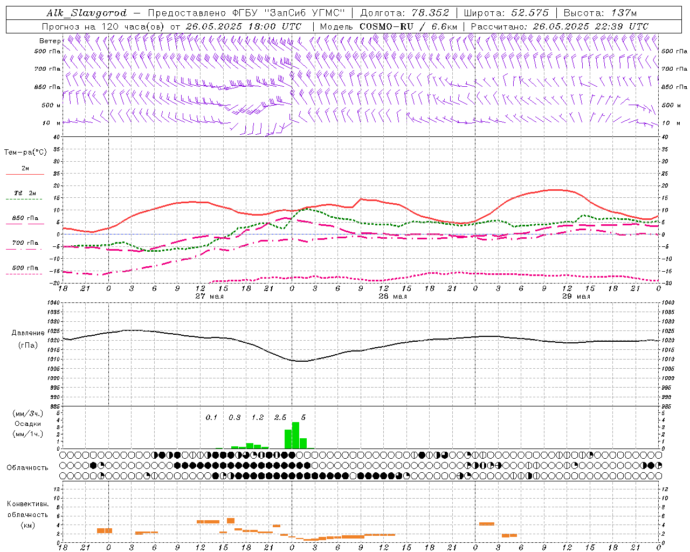Click the (мм/3ч.) precipitation unit label
The image size is (690, 552).
pos(27,413)
